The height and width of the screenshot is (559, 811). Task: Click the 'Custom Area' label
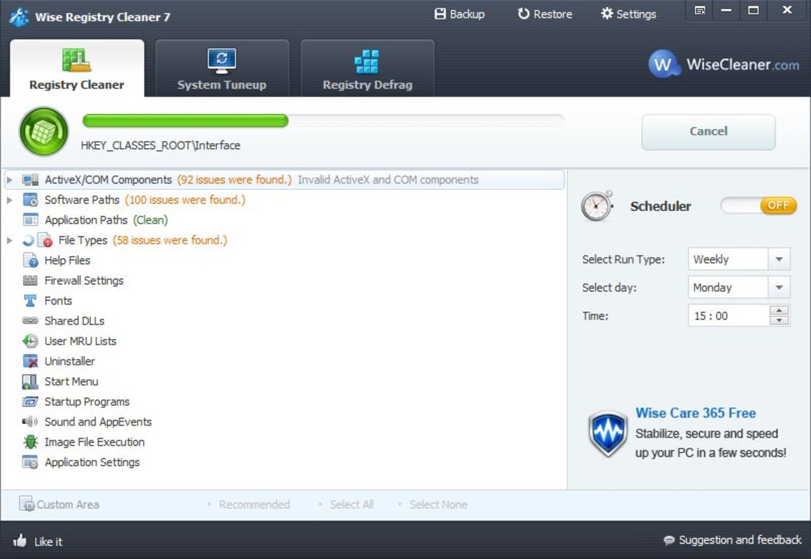pos(68,504)
